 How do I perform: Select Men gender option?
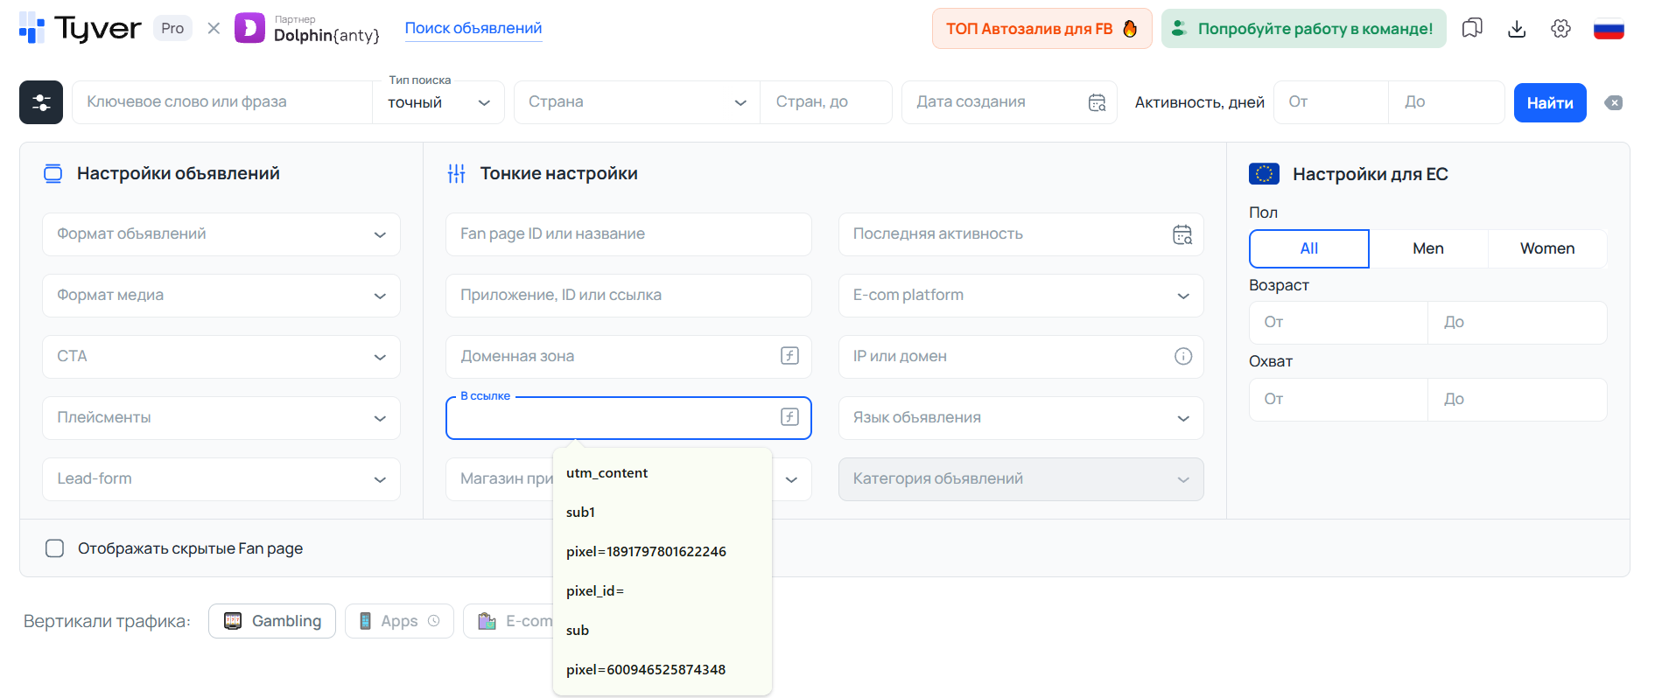pos(1428,248)
